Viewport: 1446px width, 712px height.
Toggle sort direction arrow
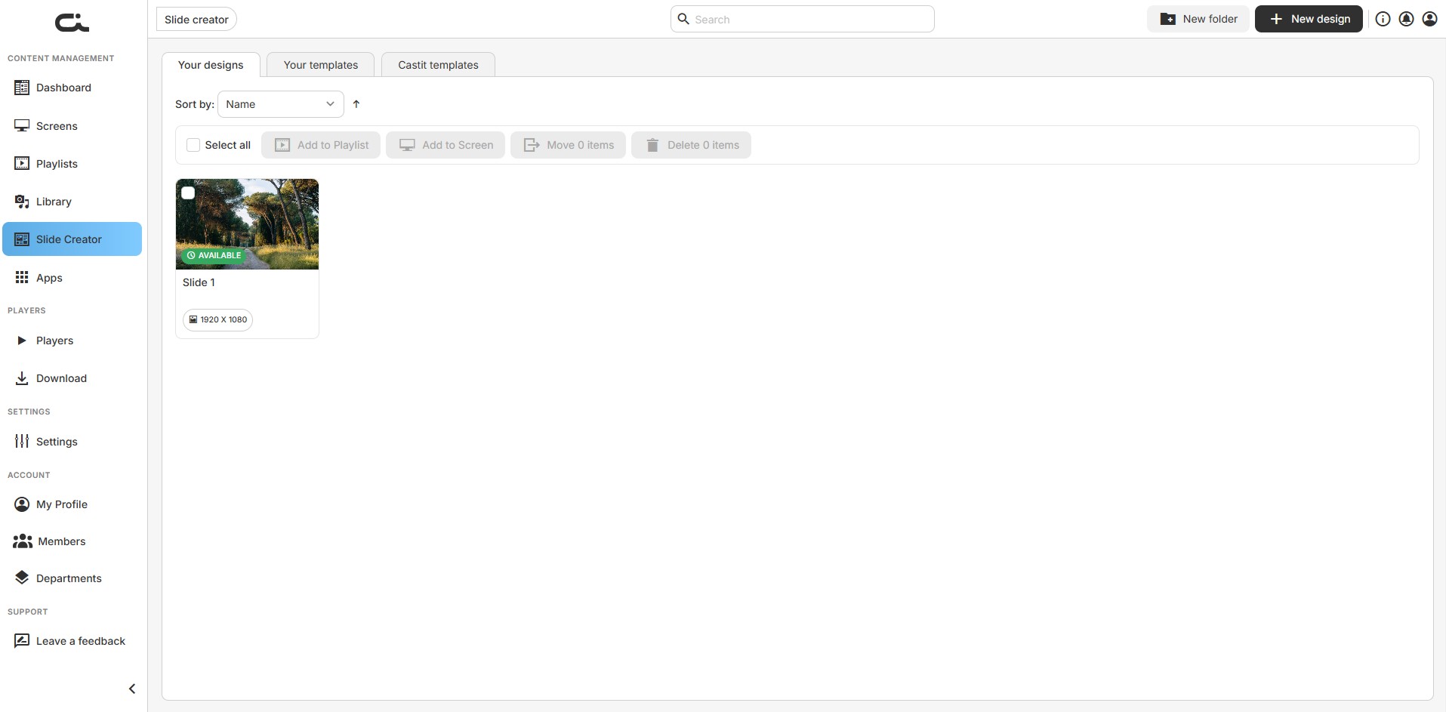point(356,104)
